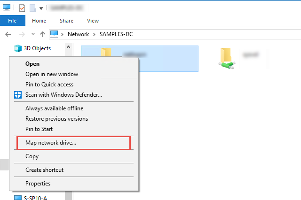
Task: Expand the chevron before SAMPLES-DC breadcrumb
Action: (x=94, y=34)
